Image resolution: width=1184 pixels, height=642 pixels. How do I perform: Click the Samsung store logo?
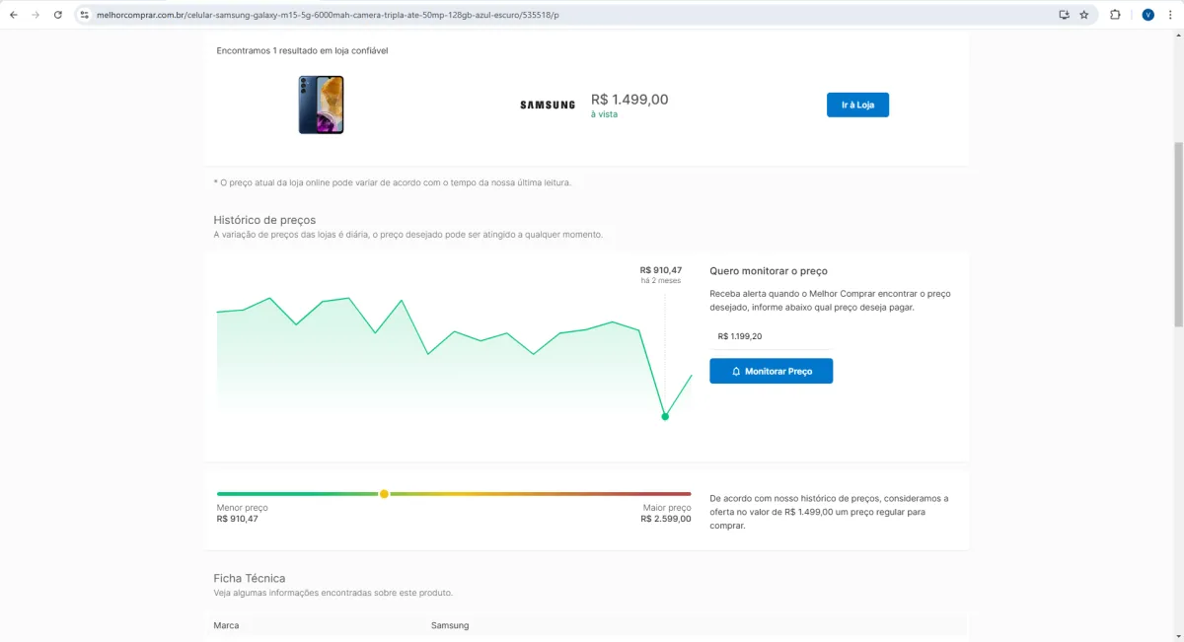click(548, 105)
